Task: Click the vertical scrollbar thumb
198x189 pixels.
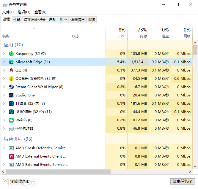Action: click(x=195, y=50)
